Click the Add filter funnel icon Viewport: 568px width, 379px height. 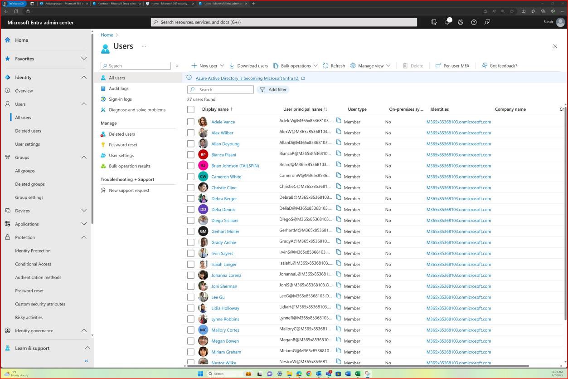(x=262, y=89)
